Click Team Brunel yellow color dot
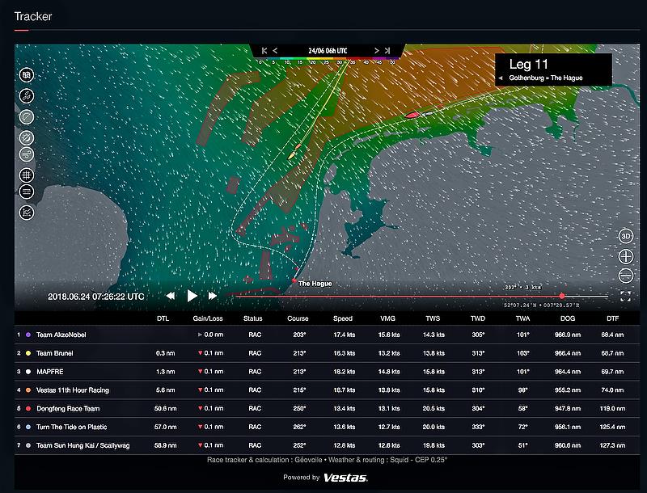The image size is (647, 493). [x=28, y=353]
